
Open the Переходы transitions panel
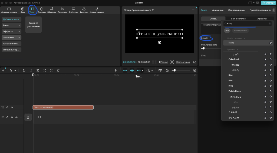click(62, 10)
